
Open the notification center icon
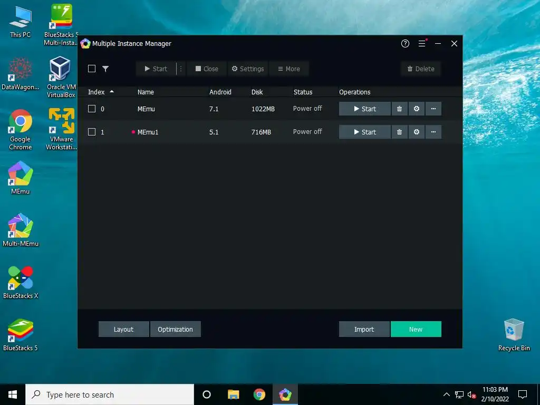point(523,394)
